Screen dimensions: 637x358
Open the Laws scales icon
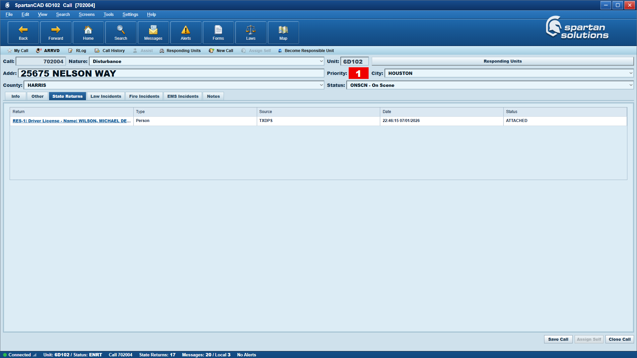point(251,32)
